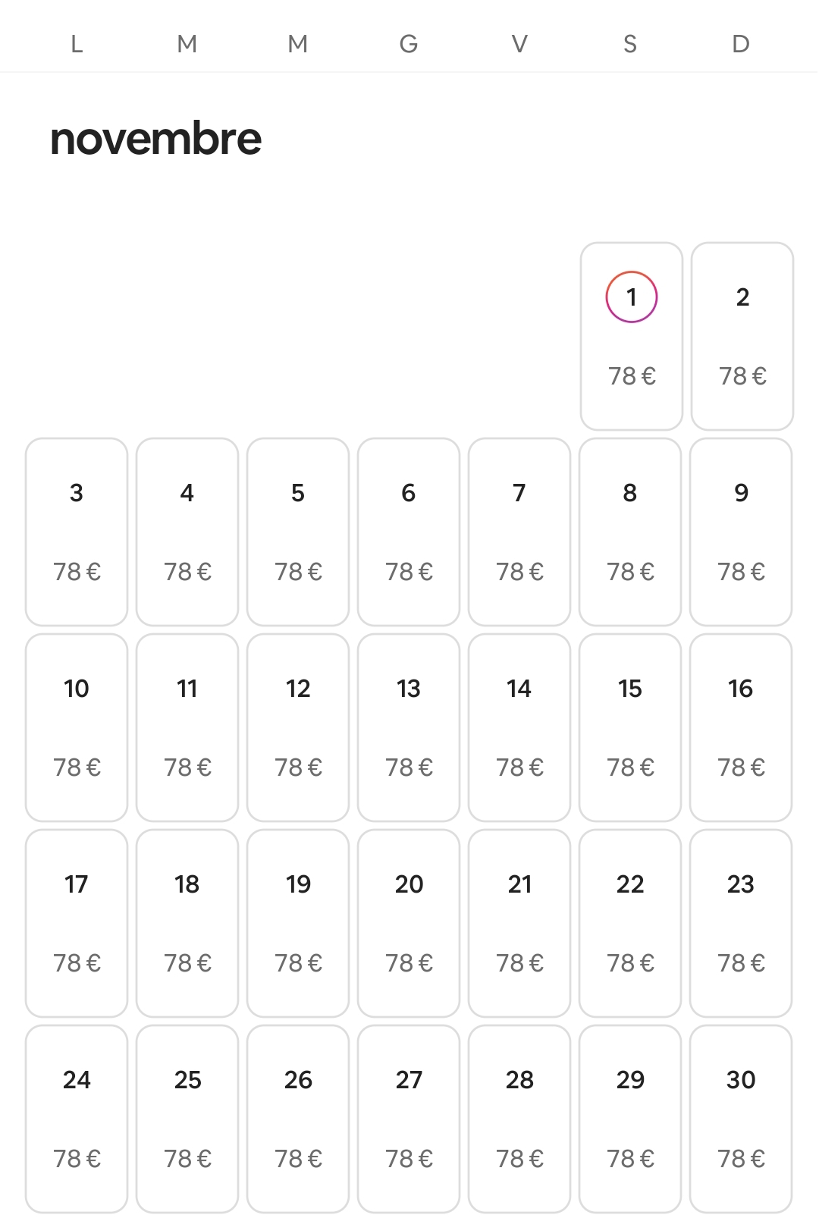Viewport: 819px width, 1218px height.
Task: Click the "novembre" month heading
Action: point(155,139)
